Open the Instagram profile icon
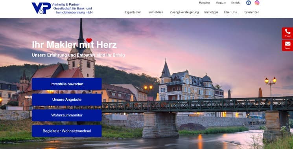Viewport: 293px width, 149px height. pyautogui.click(x=257, y=3)
